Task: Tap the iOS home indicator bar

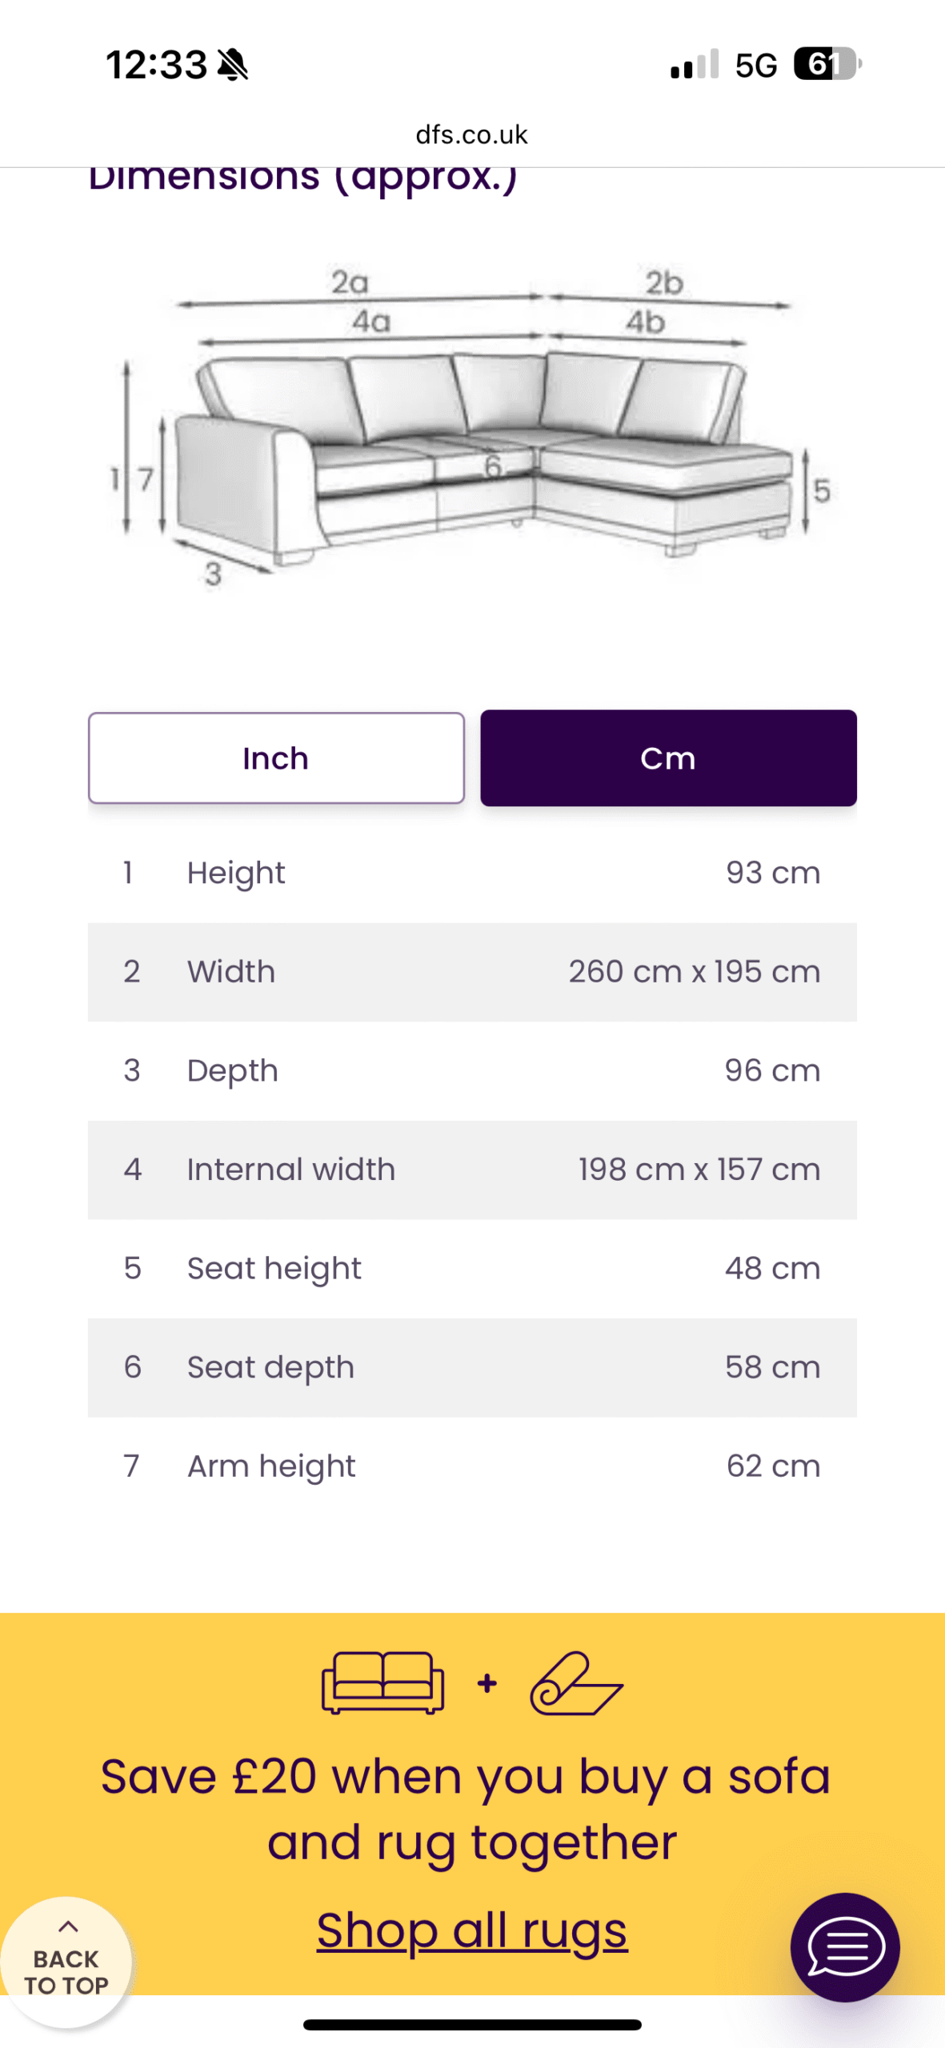Action: pos(472,2025)
